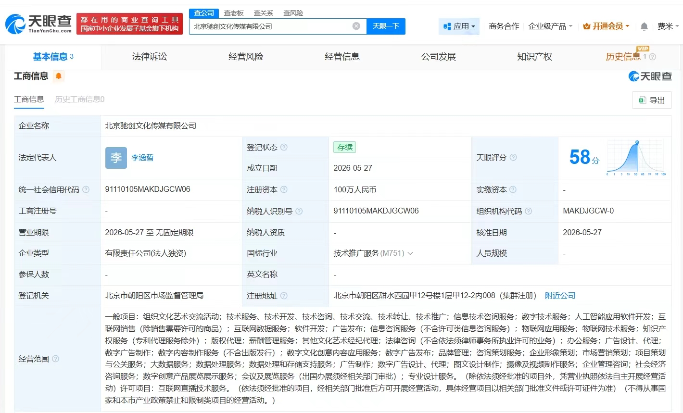The height and width of the screenshot is (413, 683).
Task: Click the help icon beside 历史信息 tab
Action: 652,57
